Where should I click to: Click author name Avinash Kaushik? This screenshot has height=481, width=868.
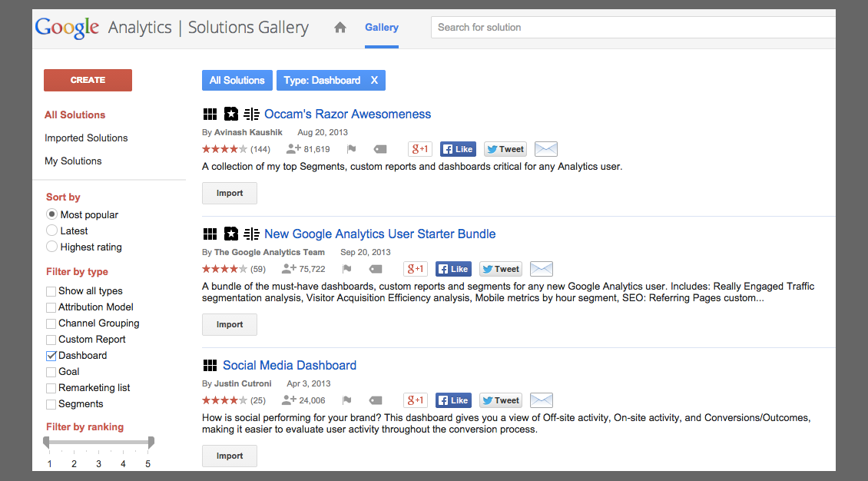(248, 132)
